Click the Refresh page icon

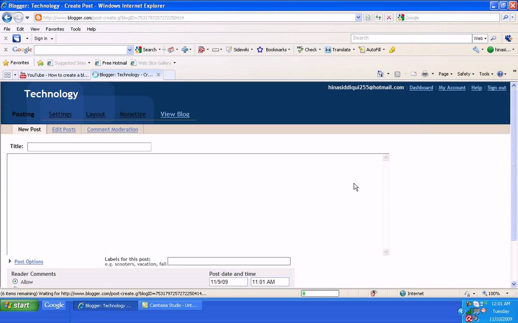pos(378,17)
